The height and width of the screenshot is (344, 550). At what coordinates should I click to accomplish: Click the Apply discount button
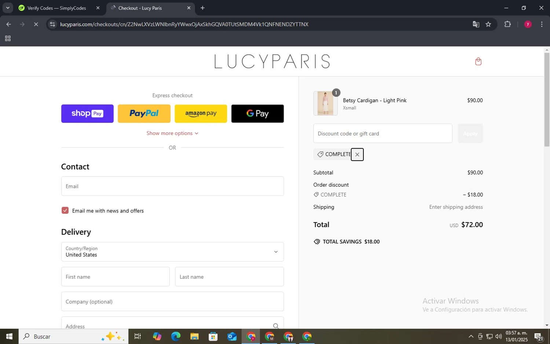click(470, 133)
